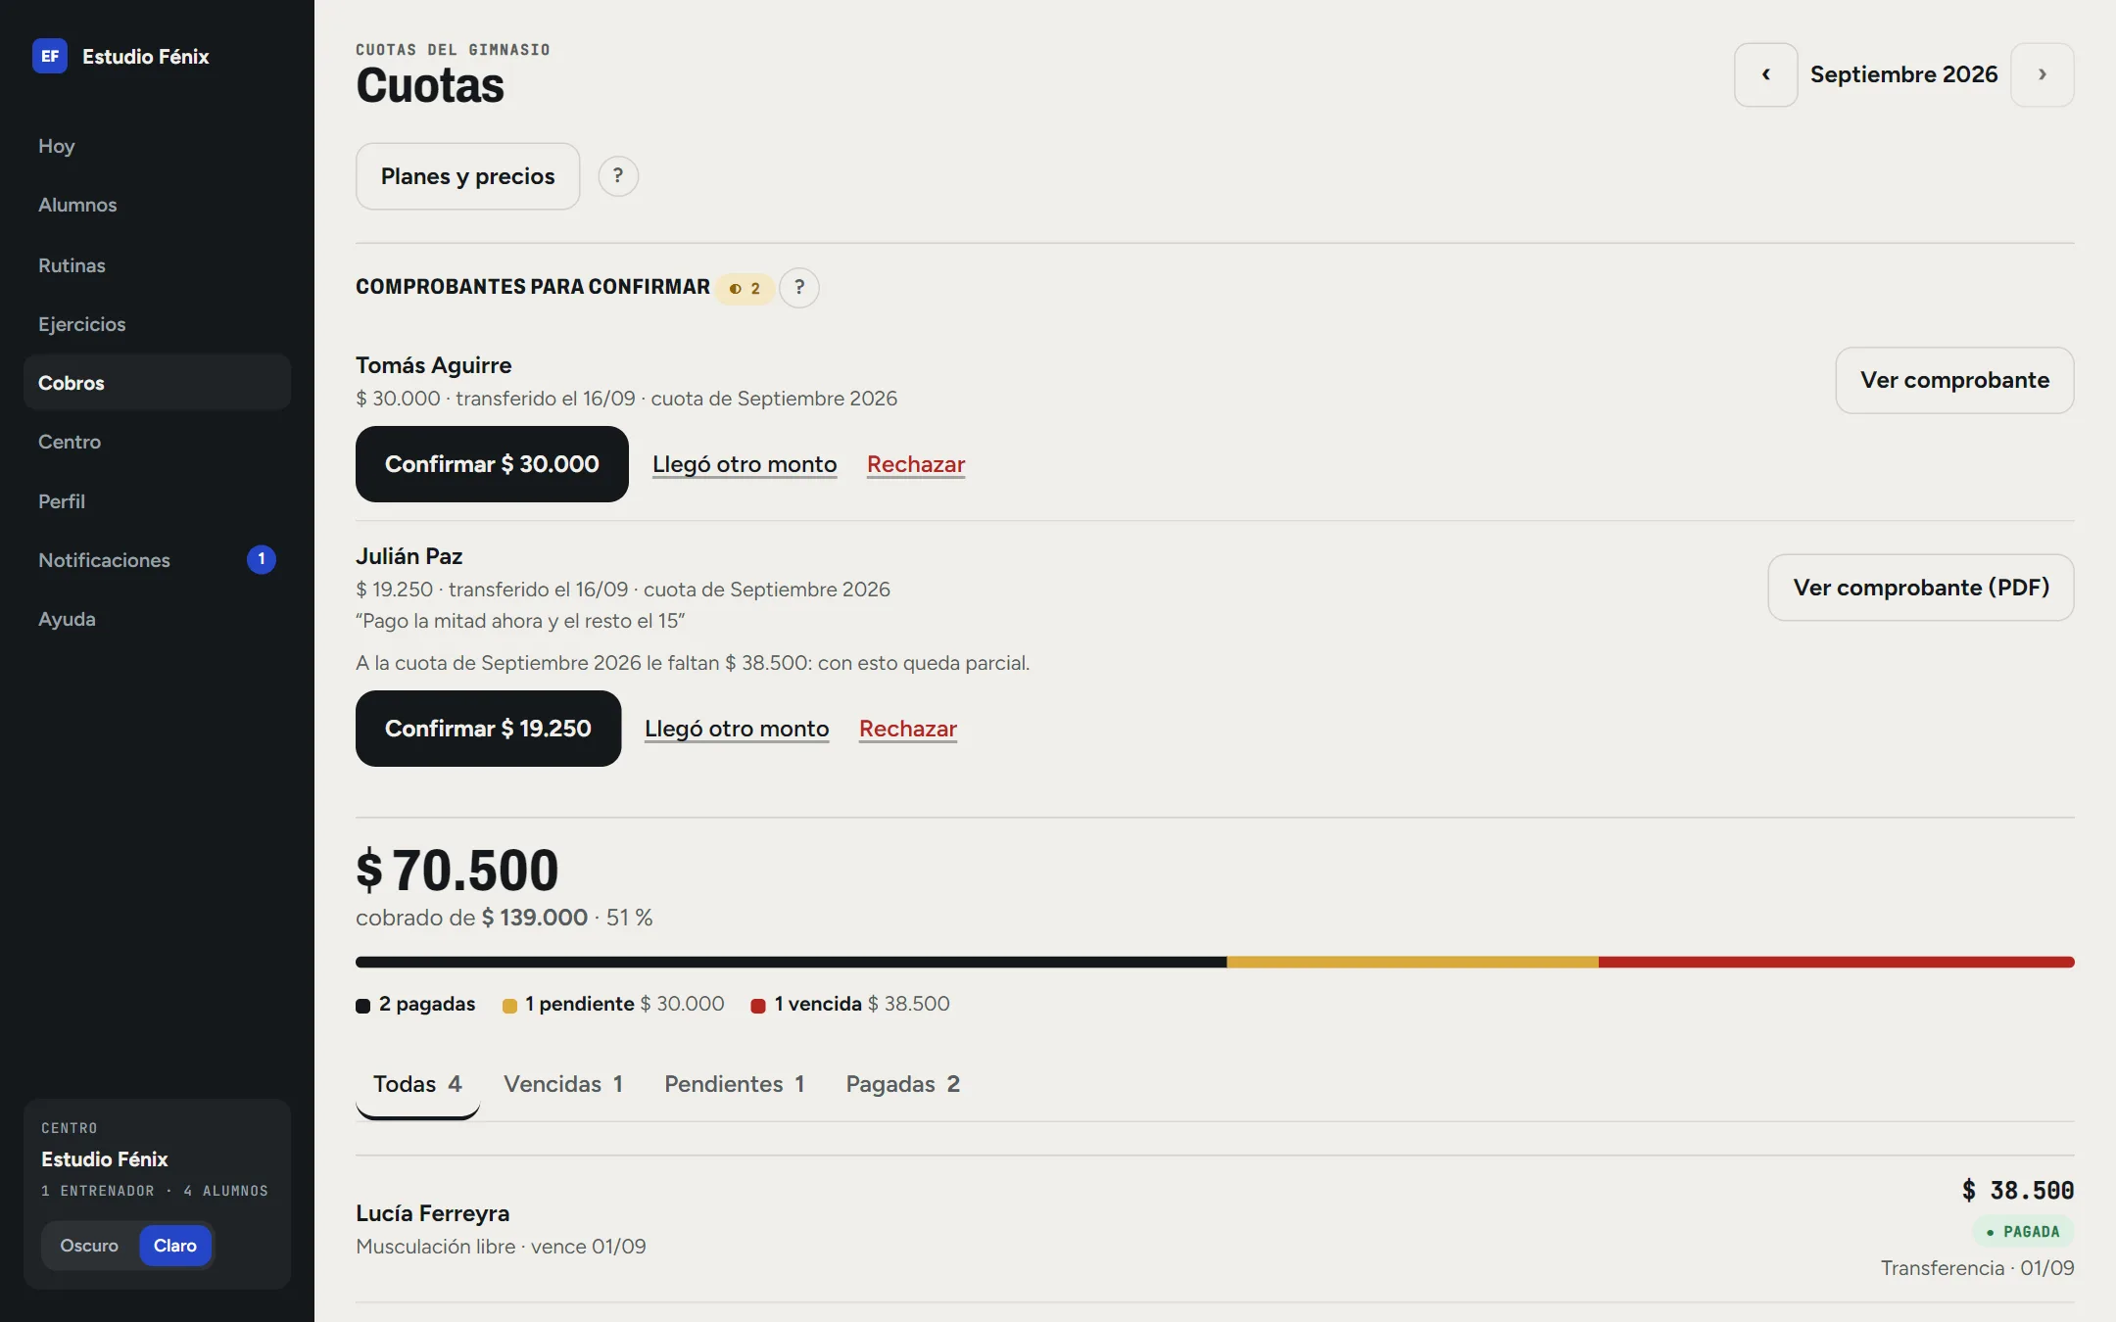This screenshot has width=2116, height=1322.
Task: Open help icon beside Comprobantes para confirmar
Action: click(799, 288)
